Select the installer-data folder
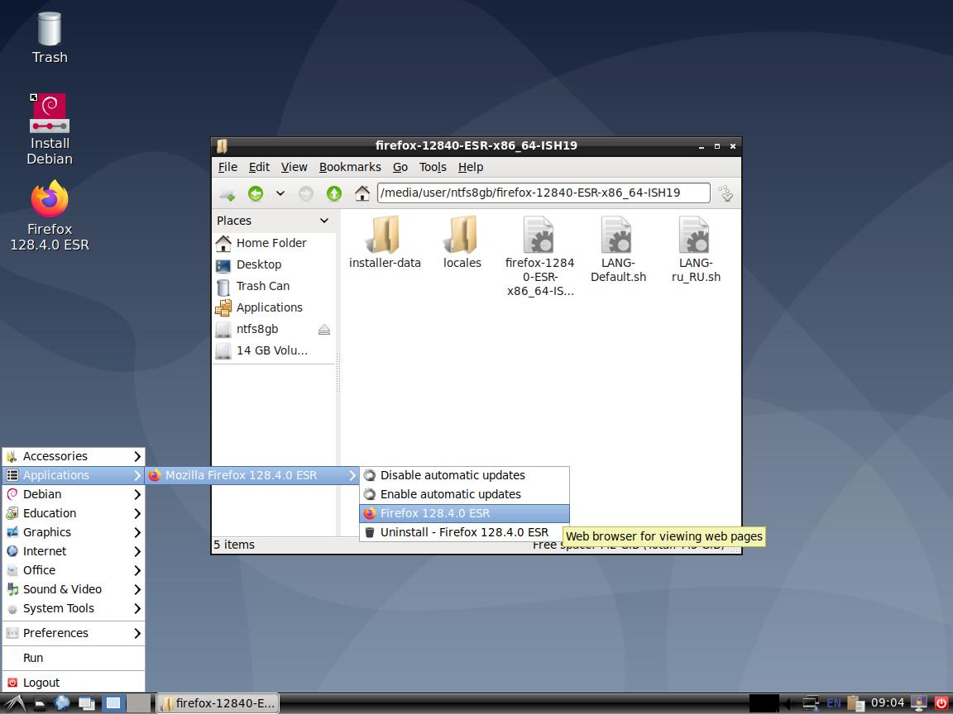Image resolution: width=953 pixels, height=714 pixels. (385, 243)
